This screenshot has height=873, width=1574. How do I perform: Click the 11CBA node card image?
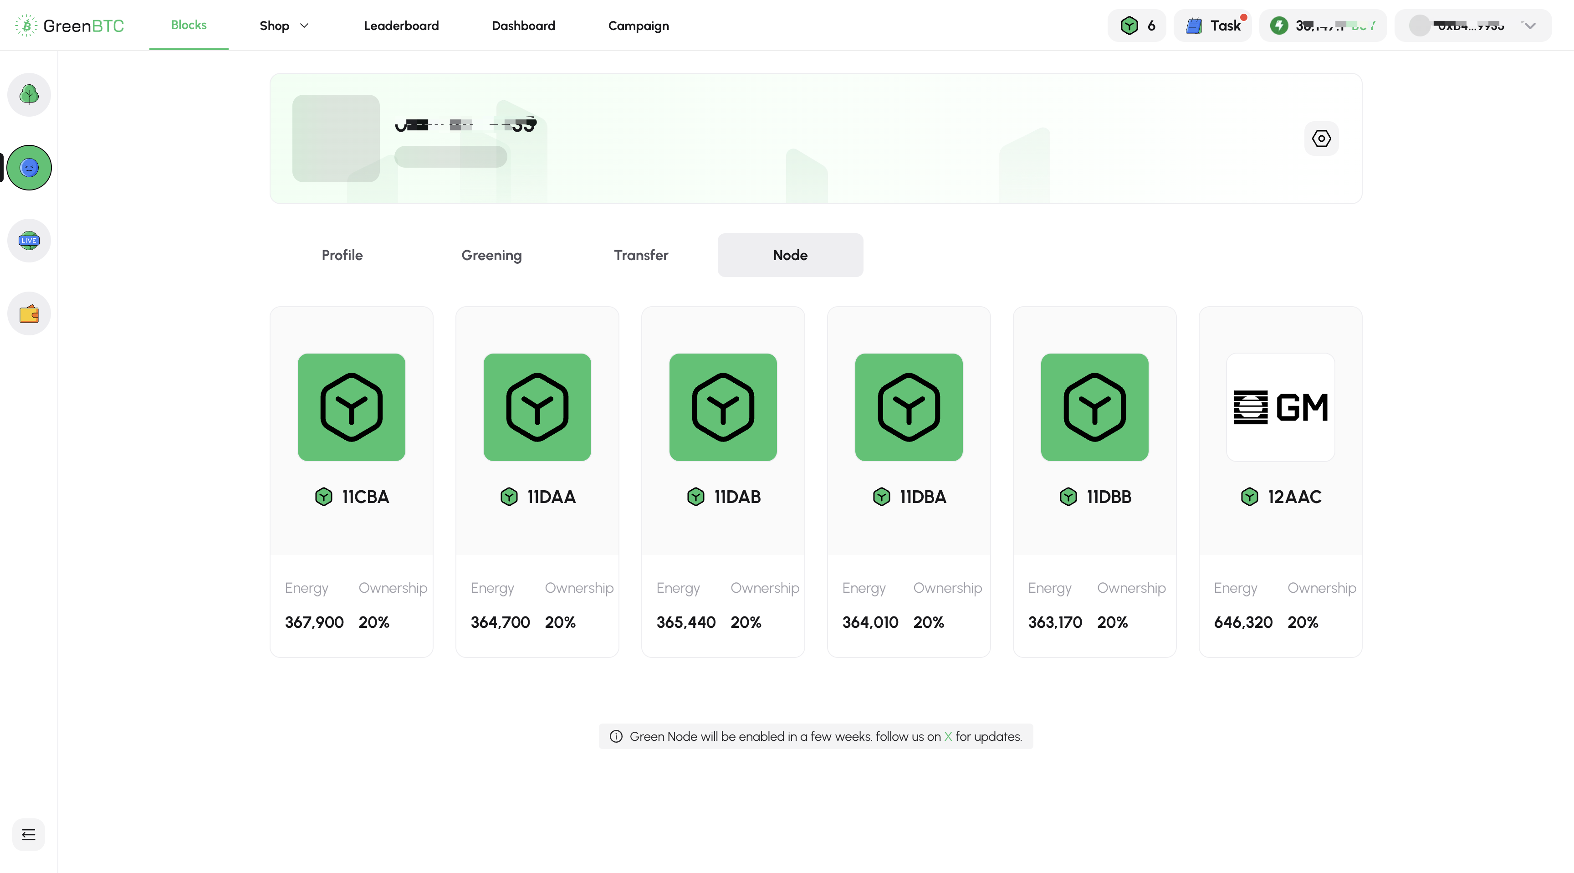[351, 407]
